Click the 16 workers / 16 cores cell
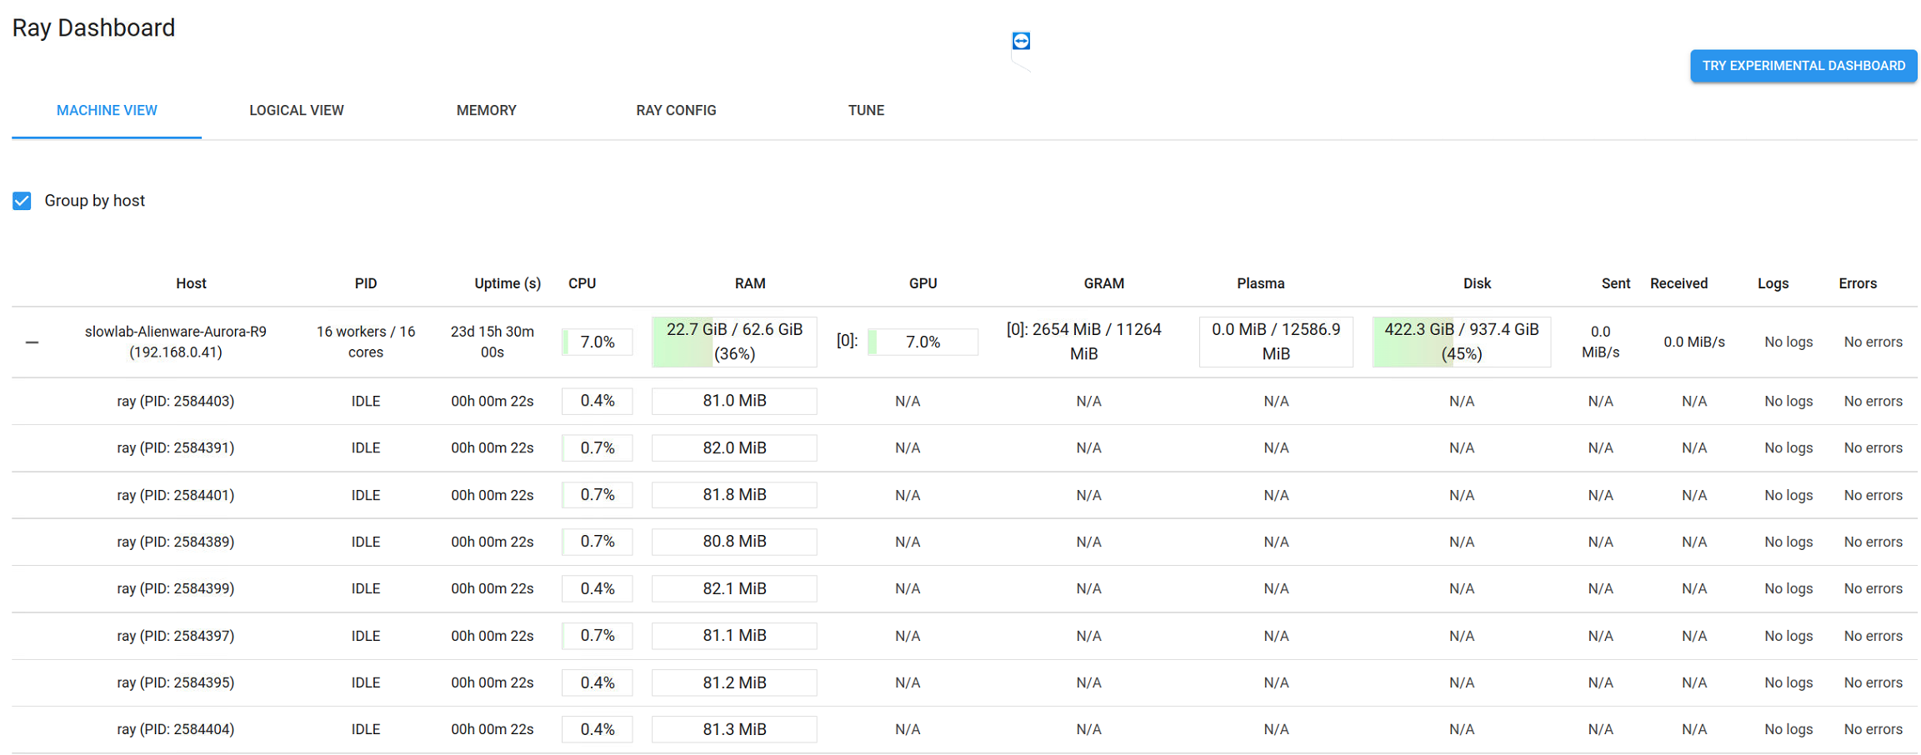 coord(366,342)
